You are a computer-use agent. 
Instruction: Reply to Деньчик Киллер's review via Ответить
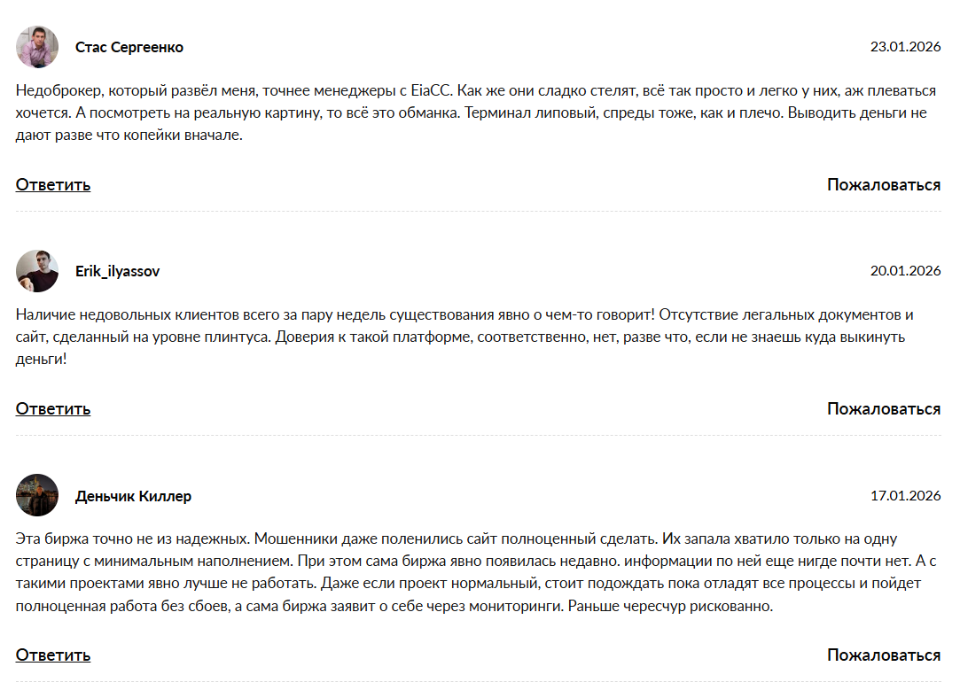(x=53, y=655)
